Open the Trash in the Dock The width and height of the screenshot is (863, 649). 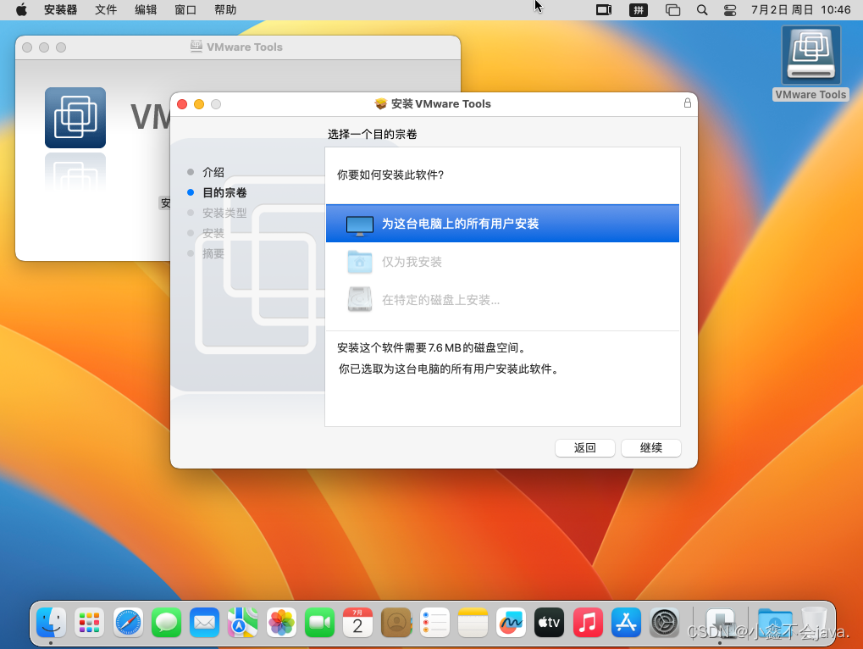814,623
